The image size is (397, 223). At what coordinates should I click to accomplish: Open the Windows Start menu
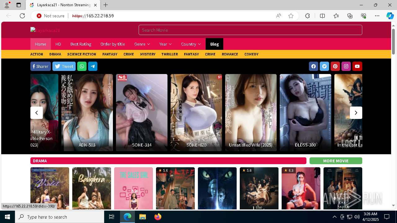7,217
